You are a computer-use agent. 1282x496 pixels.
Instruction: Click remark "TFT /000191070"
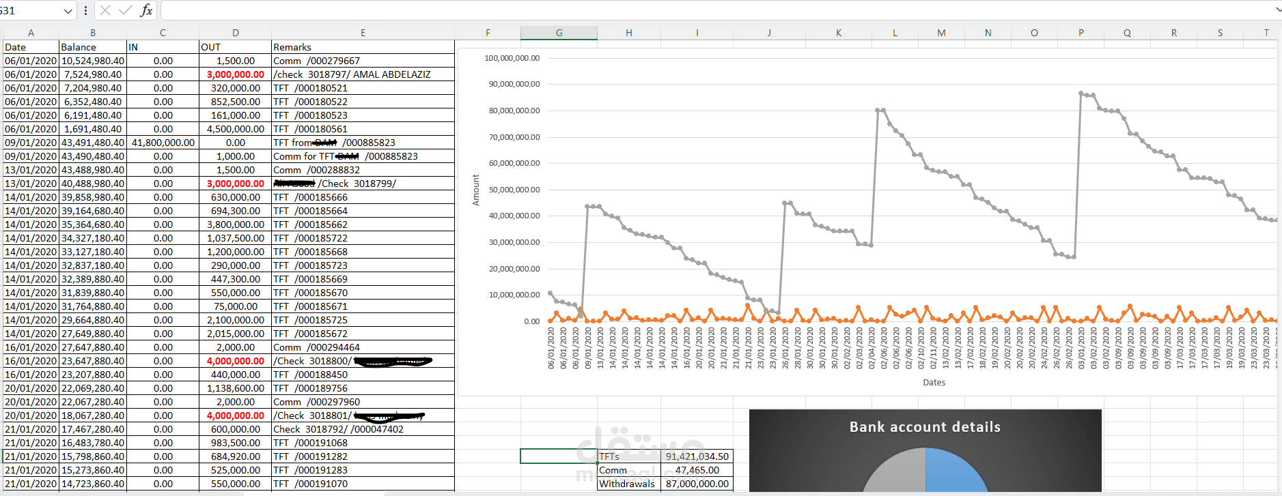(363, 484)
